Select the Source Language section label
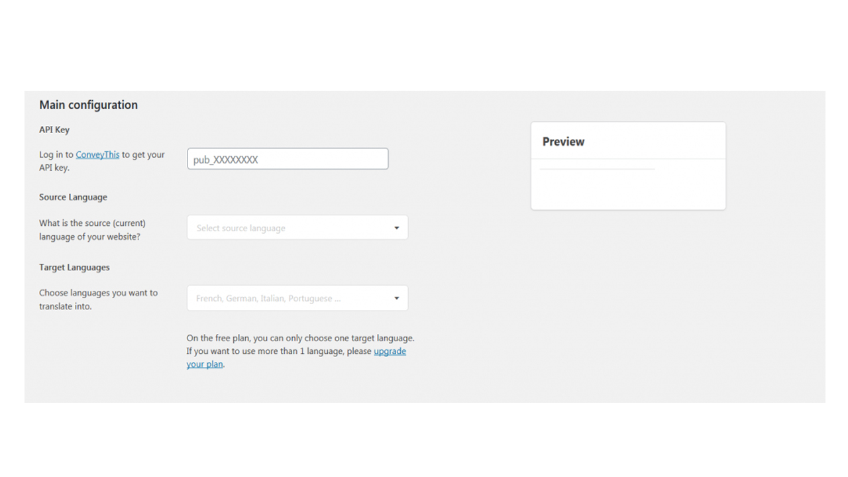 click(73, 197)
